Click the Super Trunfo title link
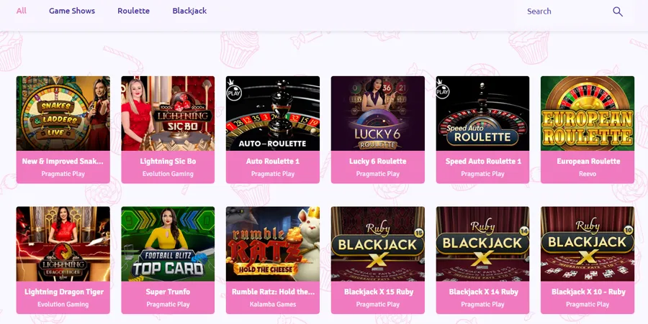This screenshot has height=324, width=648. 168,292
